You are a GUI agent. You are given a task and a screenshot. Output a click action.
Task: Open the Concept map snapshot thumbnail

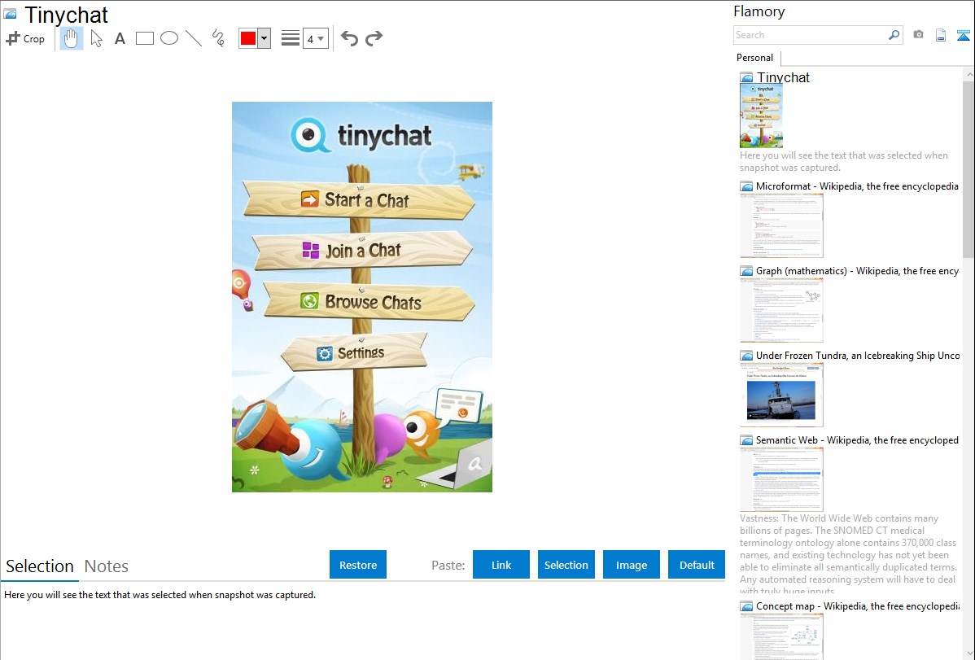(781, 636)
